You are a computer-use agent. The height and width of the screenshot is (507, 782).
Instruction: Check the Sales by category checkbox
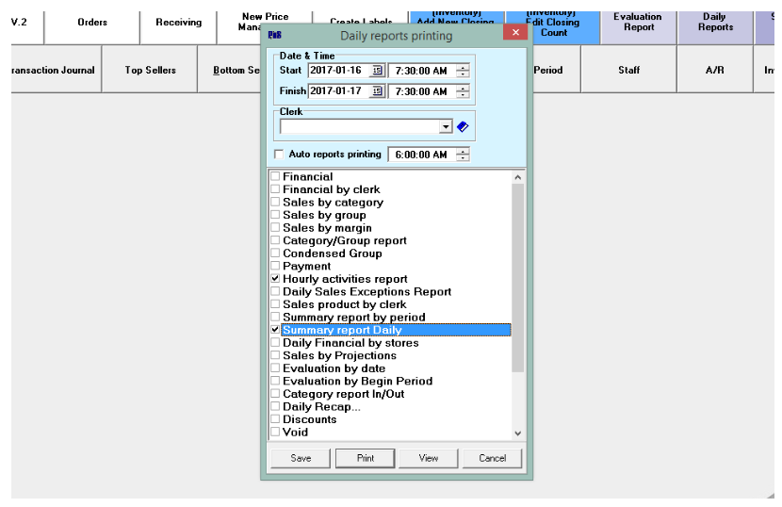(275, 203)
